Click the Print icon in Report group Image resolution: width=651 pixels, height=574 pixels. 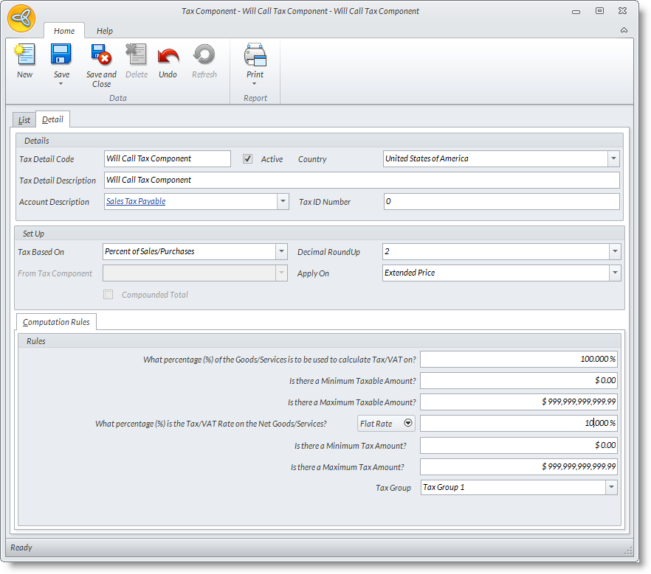pyautogui.click(x=255, y=55)
